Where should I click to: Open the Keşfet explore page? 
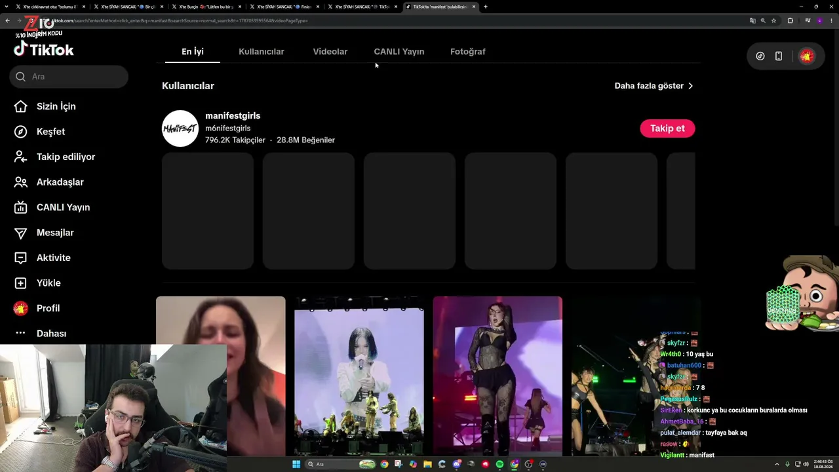[x=39, y=132]
